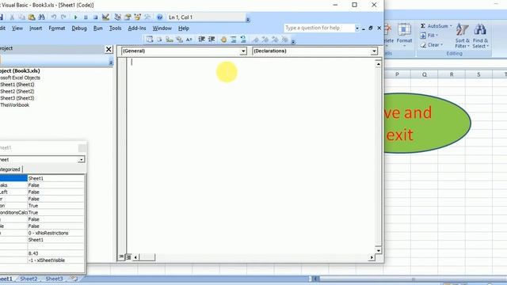Click the Reset (stop) icon
507x285 pixels.
pos(95,17)
